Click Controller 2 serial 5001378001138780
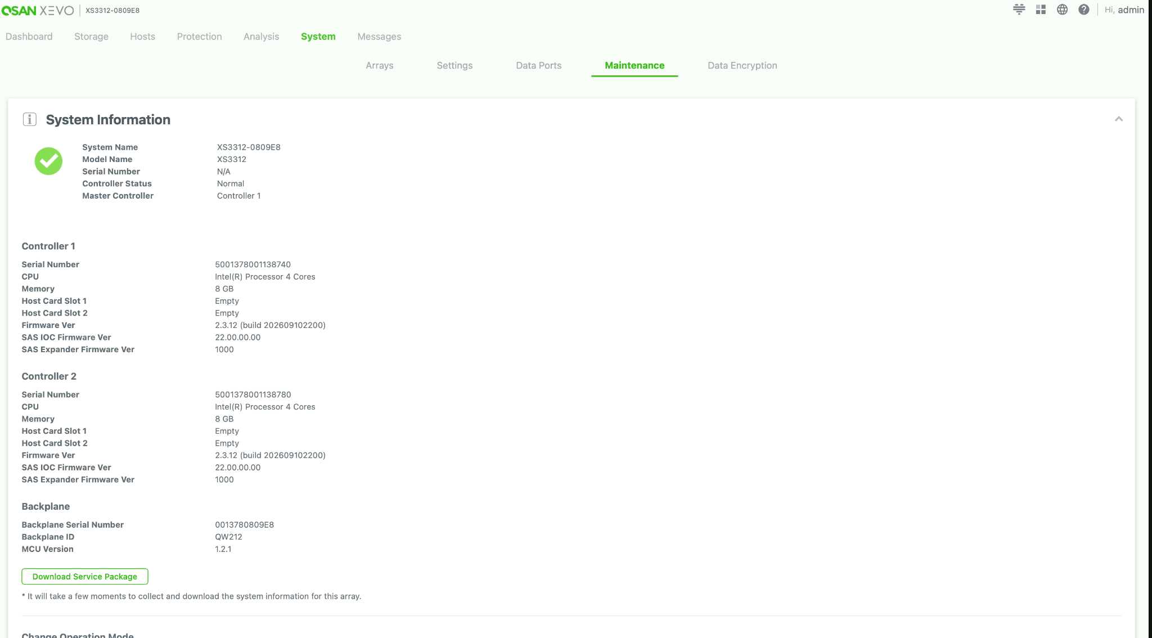 click(253, 394)
